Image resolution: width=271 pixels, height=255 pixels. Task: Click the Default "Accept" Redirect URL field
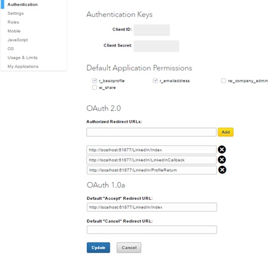(152, 207)
